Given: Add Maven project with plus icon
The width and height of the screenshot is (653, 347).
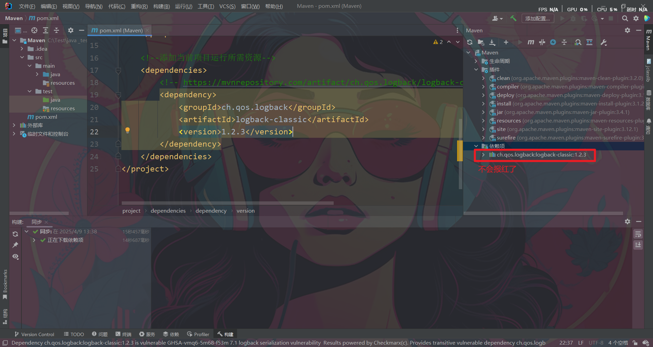Looking at the screenshot, I should pos(506,42).
